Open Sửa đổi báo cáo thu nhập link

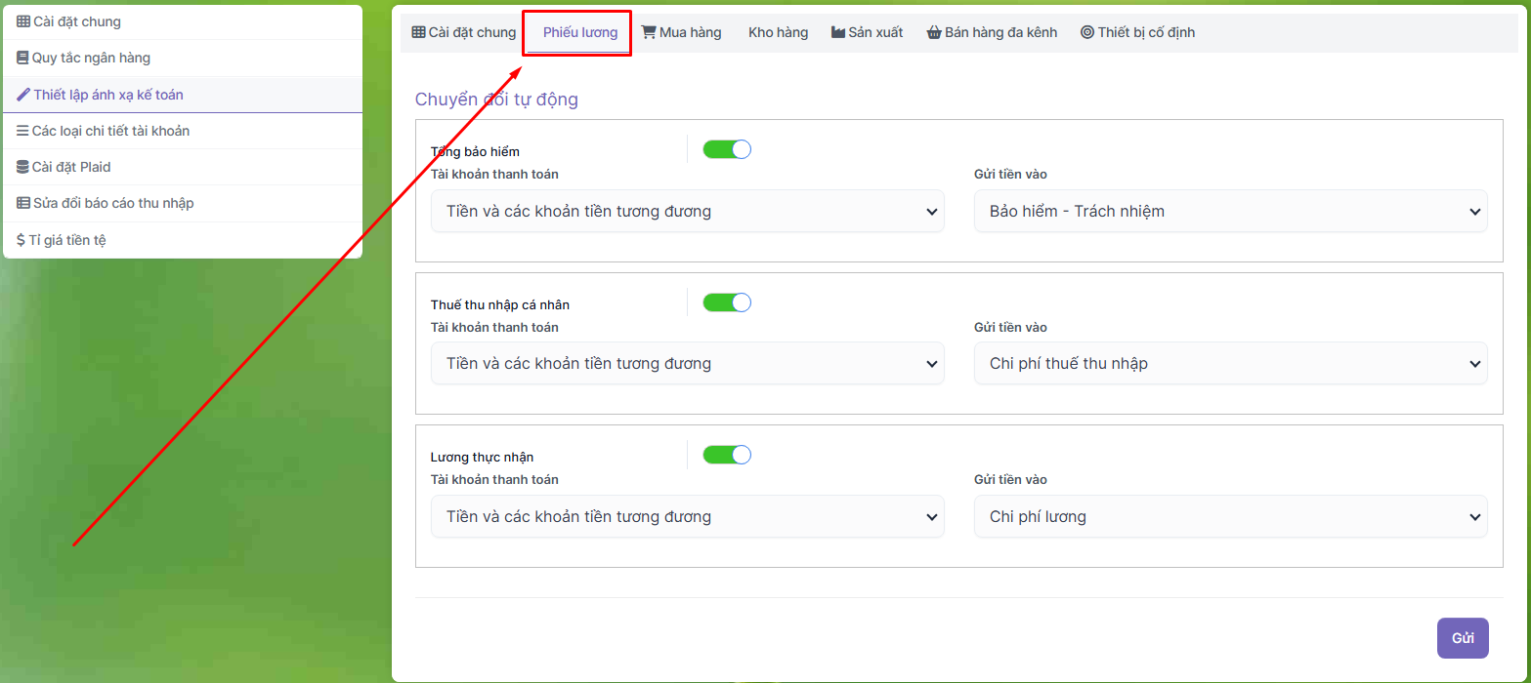click(x=112, y=203)
